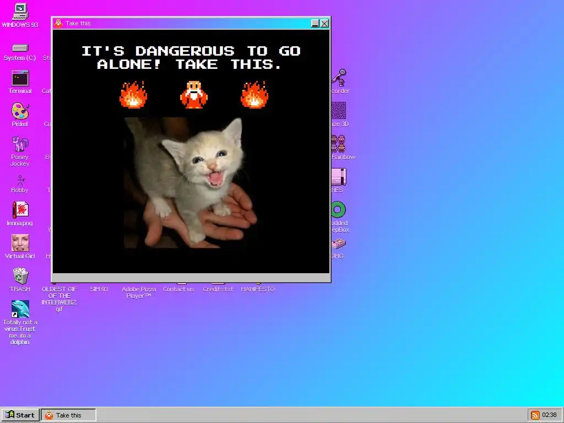Viewport: 564px width, 423px height.
Task: Launch the Virtual Girl icon
Action: (x=20, y=243)
